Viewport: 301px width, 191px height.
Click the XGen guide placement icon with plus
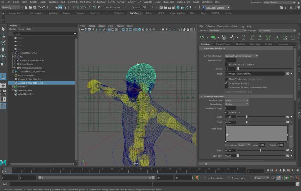[243, 37]
